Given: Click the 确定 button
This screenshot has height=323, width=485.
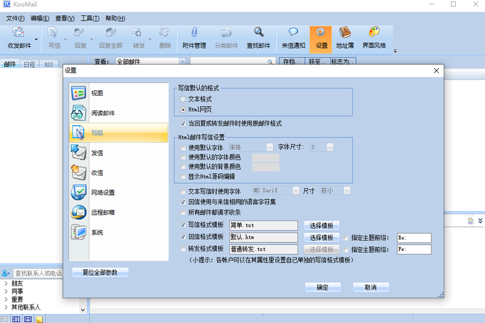Looking at the screenshot, I should [x=323, y=287].
